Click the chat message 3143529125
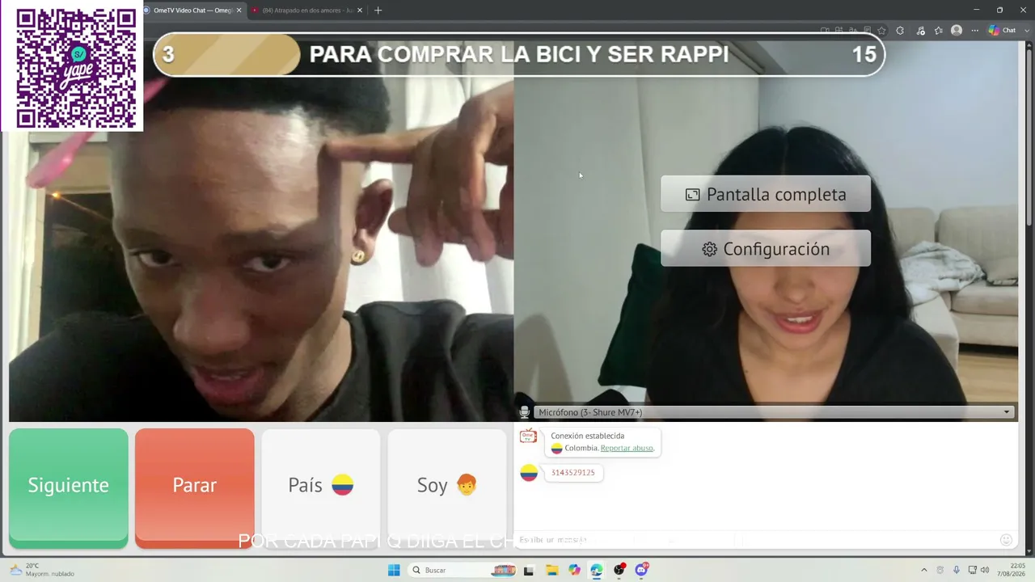This screenshot has width=1035, height=582. (573, 473)
